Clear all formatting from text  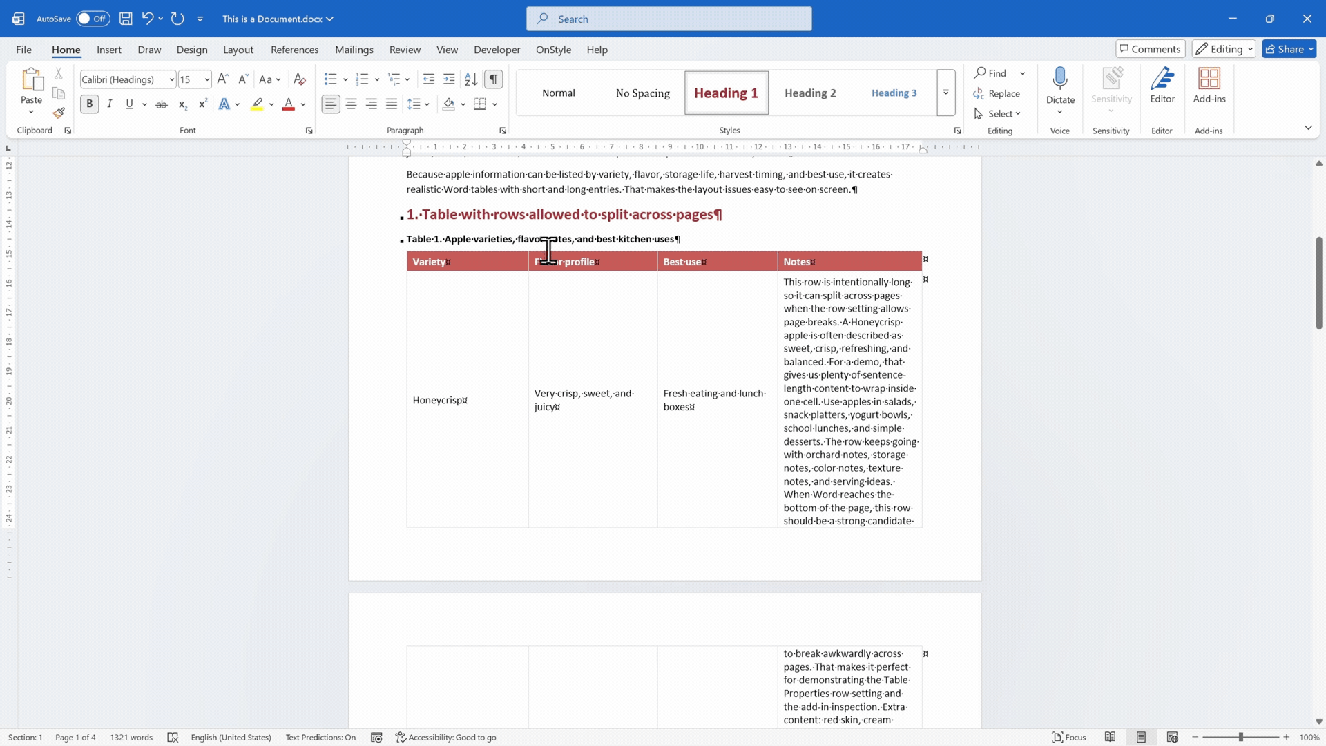300,79
